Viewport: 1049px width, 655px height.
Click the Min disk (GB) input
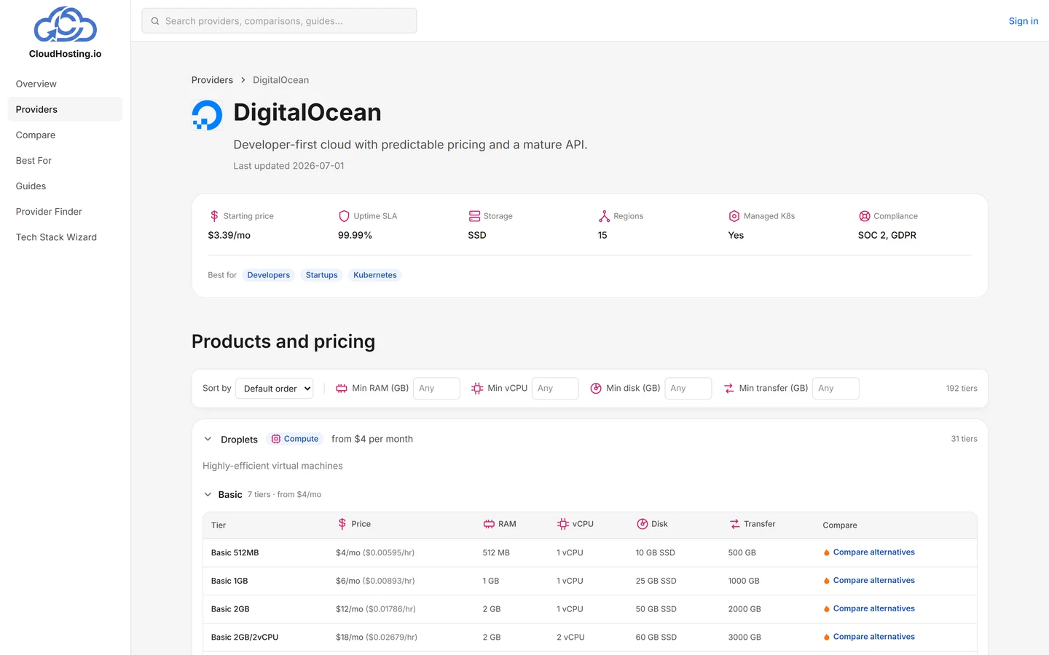point(688,389)
